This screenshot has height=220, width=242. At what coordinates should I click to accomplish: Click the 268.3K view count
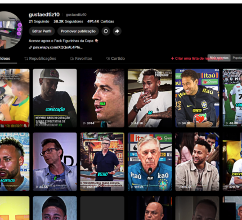(92, 187)
